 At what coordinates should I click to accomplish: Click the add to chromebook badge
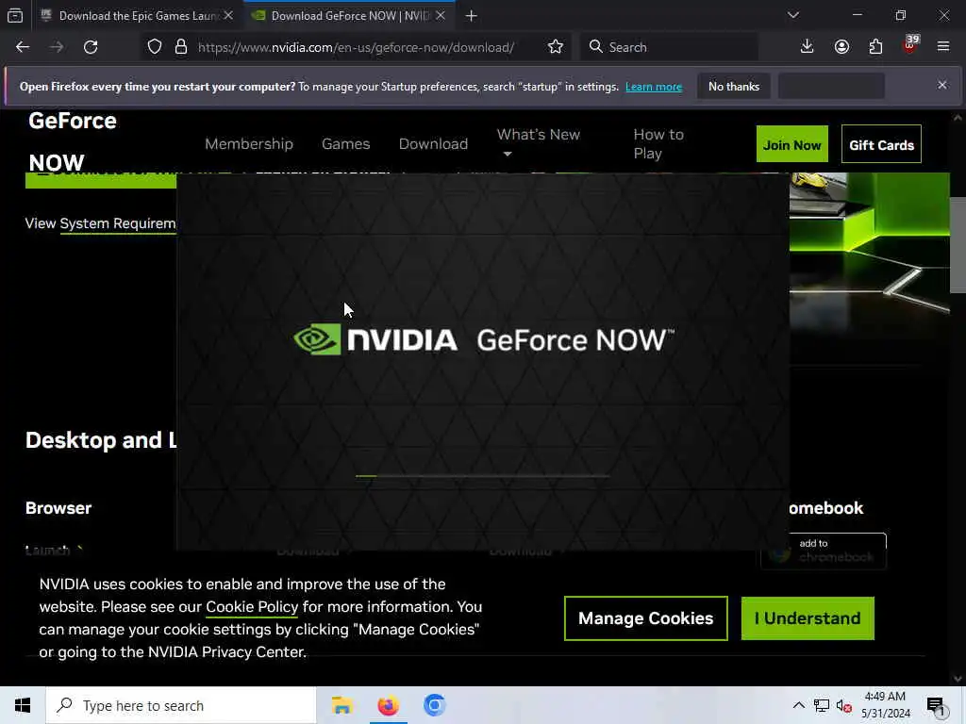tap(824, 551)
